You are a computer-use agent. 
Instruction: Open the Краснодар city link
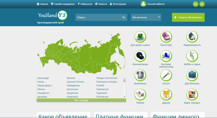[43, 78]
